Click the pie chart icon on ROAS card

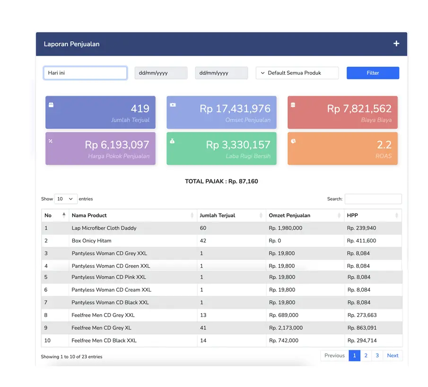tap(293, 141)
